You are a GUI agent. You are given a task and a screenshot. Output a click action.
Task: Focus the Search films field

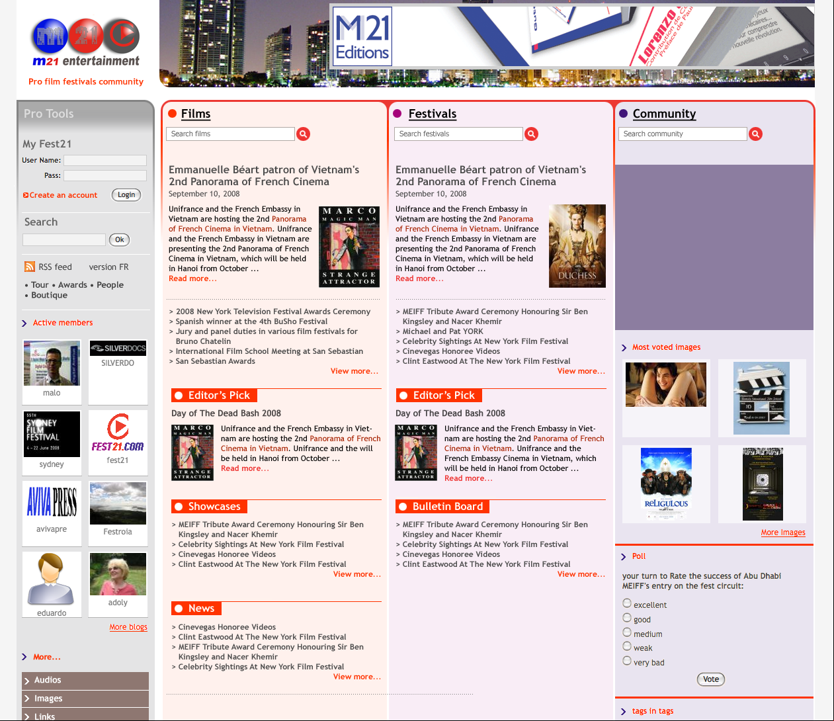tap(230, 134)
